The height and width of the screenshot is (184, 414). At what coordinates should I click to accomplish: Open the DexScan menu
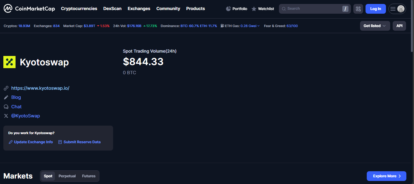point(112,9)
